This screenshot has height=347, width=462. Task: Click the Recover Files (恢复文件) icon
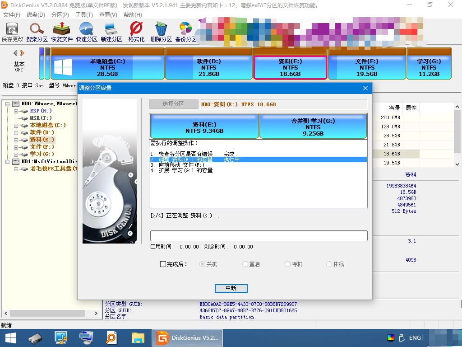pos(61,32)
